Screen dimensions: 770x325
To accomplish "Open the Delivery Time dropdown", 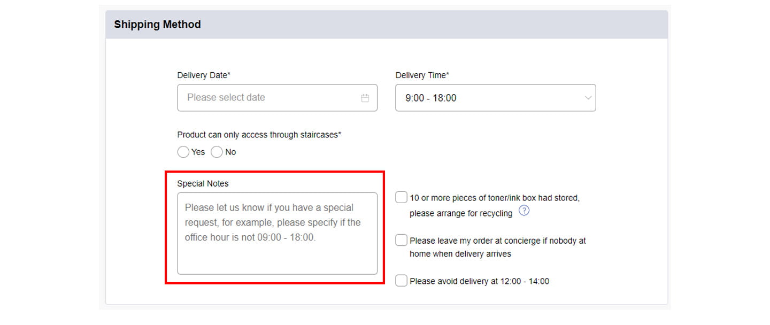I will (495, 98).
